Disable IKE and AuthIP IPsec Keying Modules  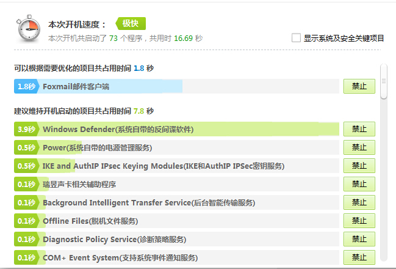click(x=359, y=166)
